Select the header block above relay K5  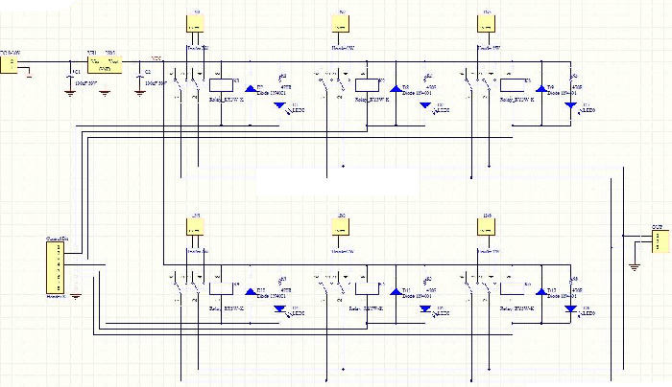tap(341, 227)
